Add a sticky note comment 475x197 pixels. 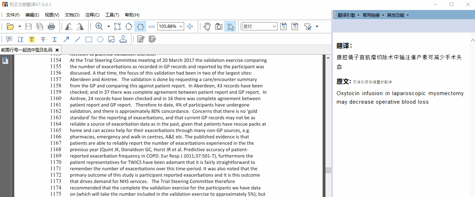click(x=9, y=39)
